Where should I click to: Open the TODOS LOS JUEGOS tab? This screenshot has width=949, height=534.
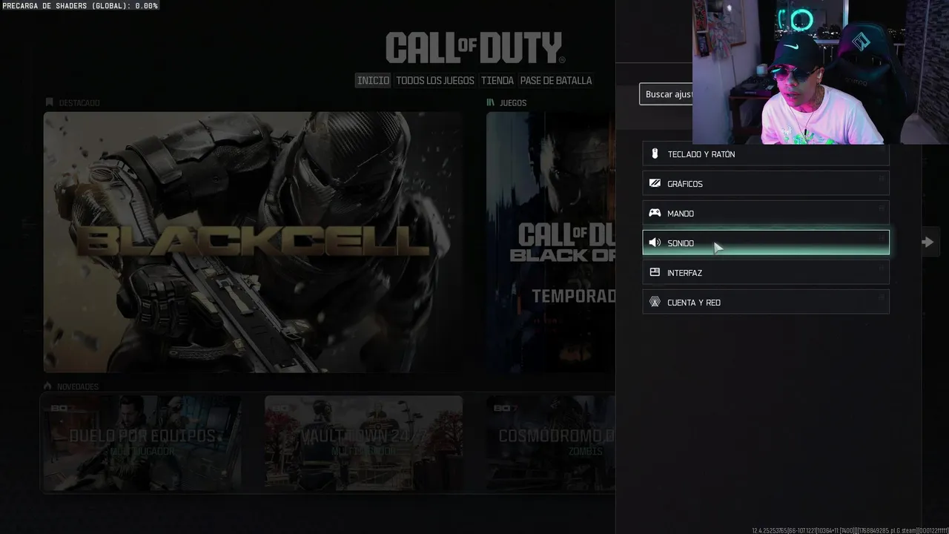[x=435, y=80]
